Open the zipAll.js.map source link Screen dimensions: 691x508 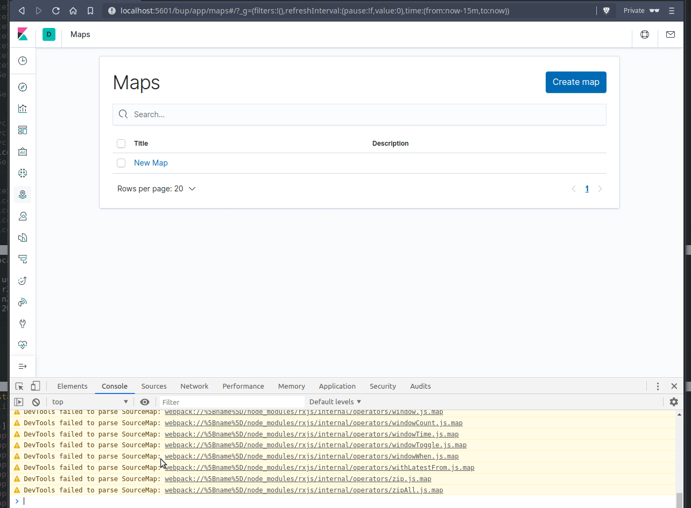(304, 490)
